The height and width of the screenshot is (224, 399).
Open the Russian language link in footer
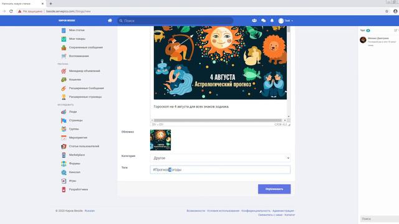(x=90, y=211)
